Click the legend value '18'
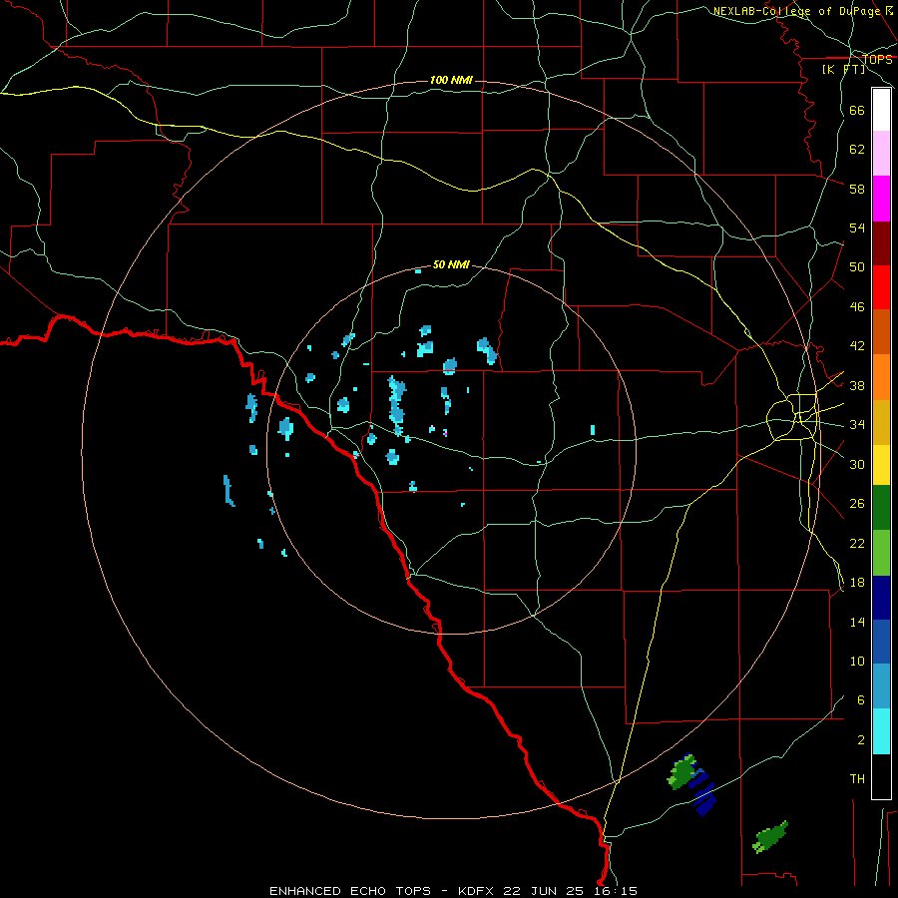Image resolution: width=898 pixels, height=898 pixels. coord(857,583)
